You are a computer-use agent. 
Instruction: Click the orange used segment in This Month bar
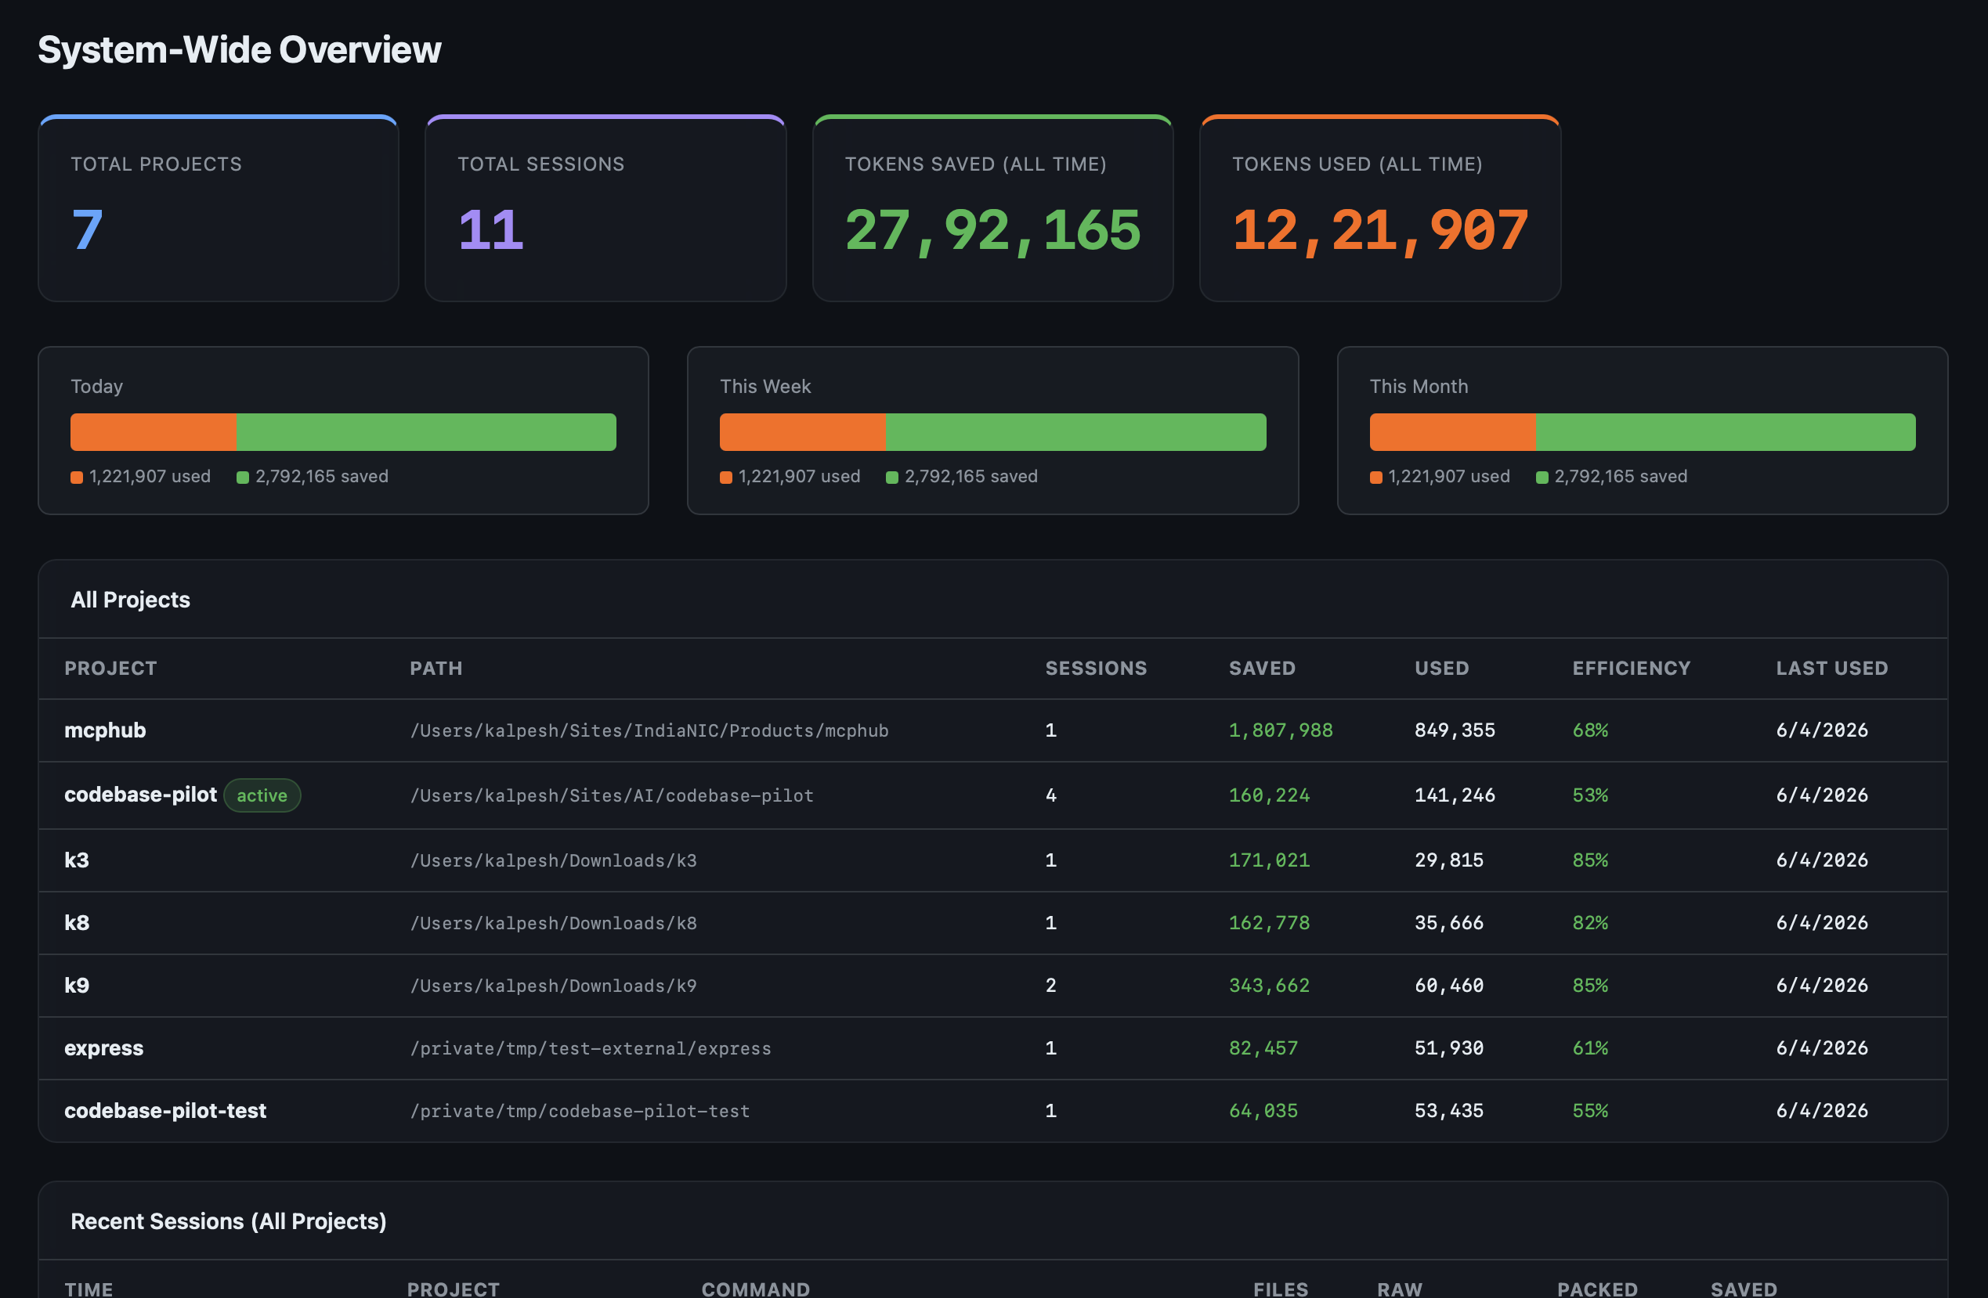tap(1451, 432)
